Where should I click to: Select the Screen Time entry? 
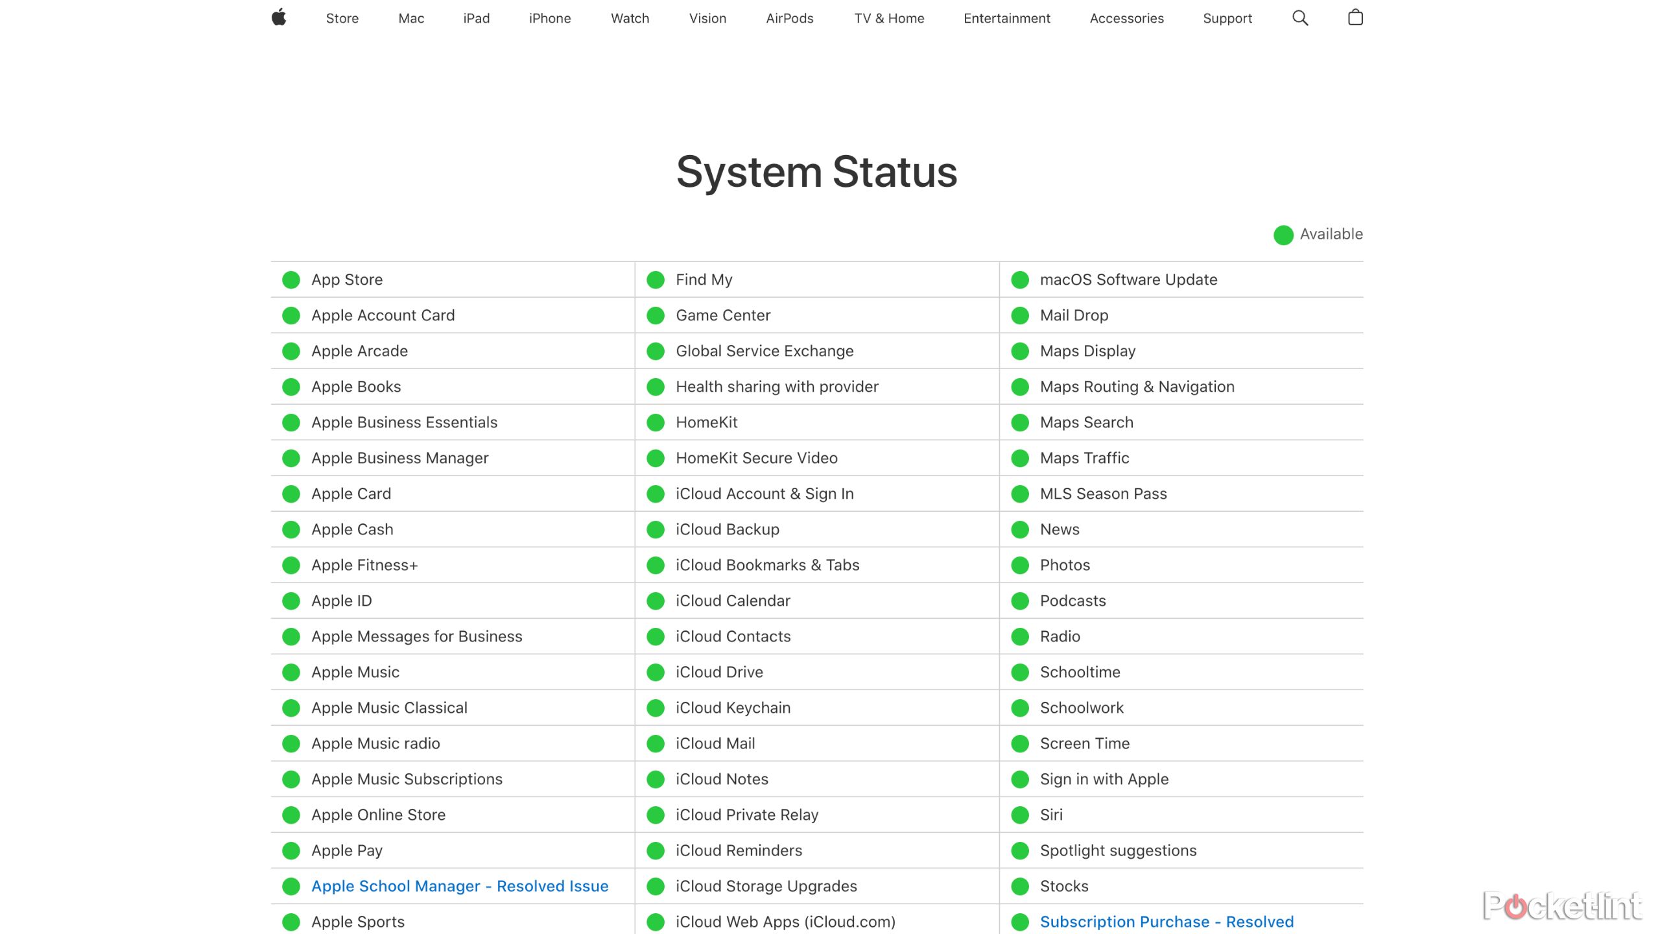point(1181,743)
